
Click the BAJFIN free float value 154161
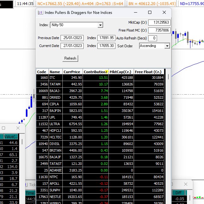(x=149, y=111)
